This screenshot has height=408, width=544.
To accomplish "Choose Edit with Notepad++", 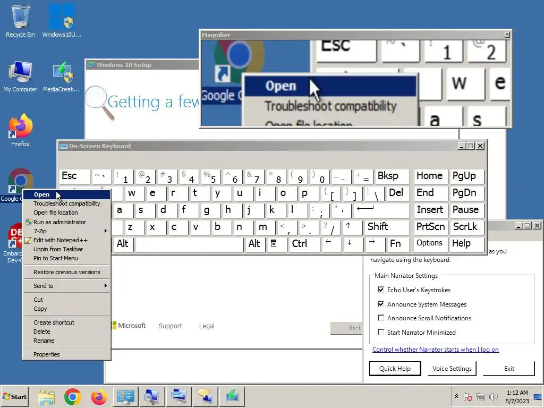I will (66, 240).
